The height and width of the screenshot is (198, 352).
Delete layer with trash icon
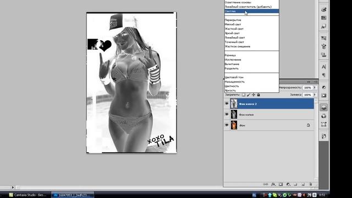tap(310, 184)
